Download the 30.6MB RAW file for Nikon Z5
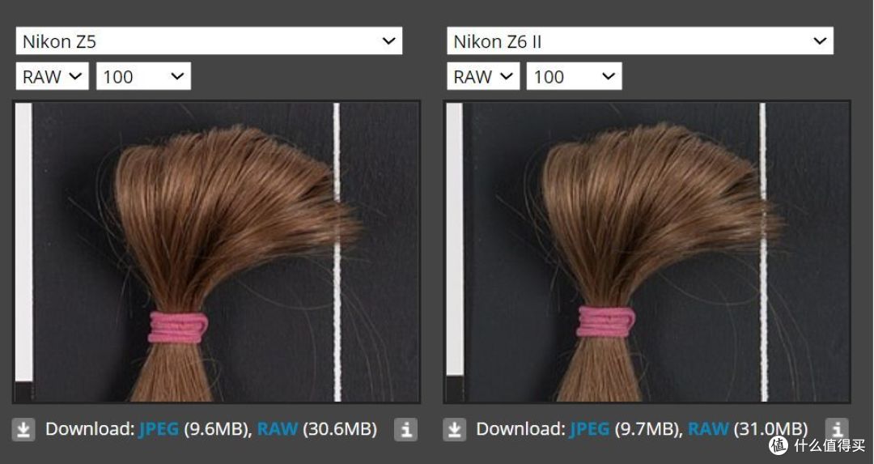 (277, 429)
